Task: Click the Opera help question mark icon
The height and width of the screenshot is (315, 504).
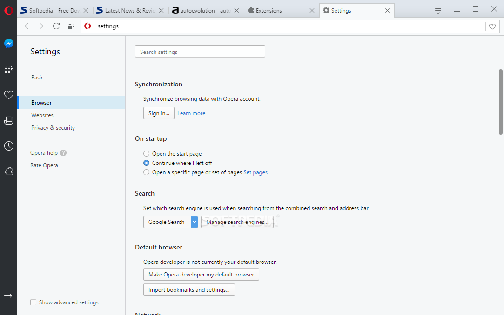Action: pos(63,153)
